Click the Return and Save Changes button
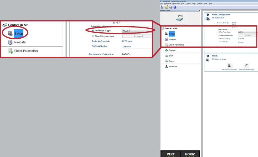This screenshot has width=258, height=157. click(229, 66)
